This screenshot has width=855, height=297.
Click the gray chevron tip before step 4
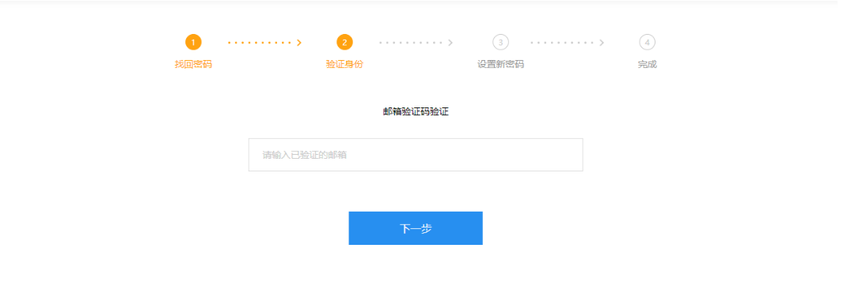[x=602, y=43]
